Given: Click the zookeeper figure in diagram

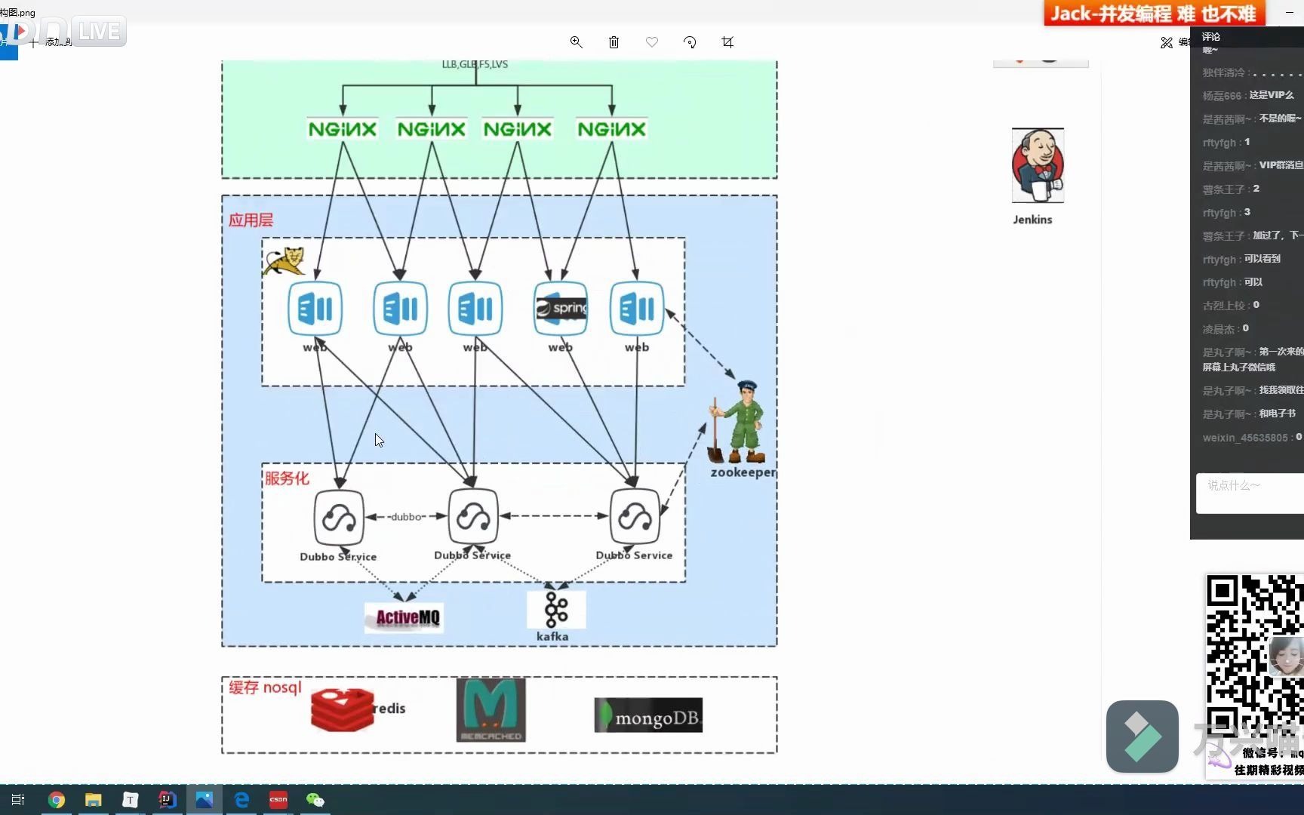Looking at the screenshot, I should pyautogui.click(x=737, y=422).
